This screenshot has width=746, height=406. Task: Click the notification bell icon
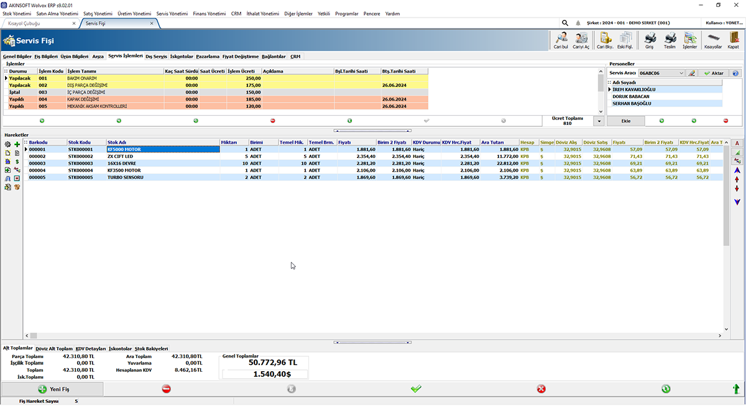point(578,23)
